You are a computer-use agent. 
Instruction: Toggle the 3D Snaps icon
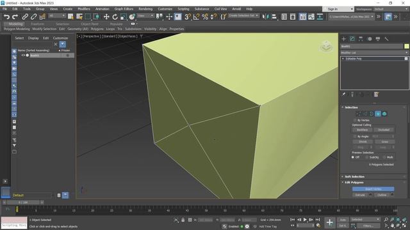tap(188, 17)
